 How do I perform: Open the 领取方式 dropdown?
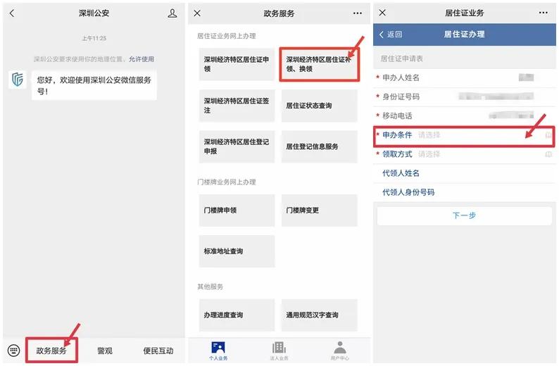[465, 154]
